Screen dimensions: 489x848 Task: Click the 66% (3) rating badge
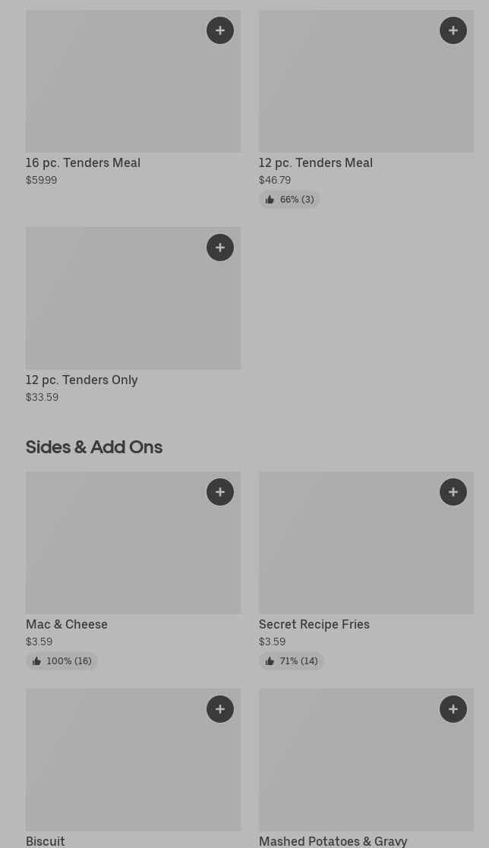click(x=289, y=200)
